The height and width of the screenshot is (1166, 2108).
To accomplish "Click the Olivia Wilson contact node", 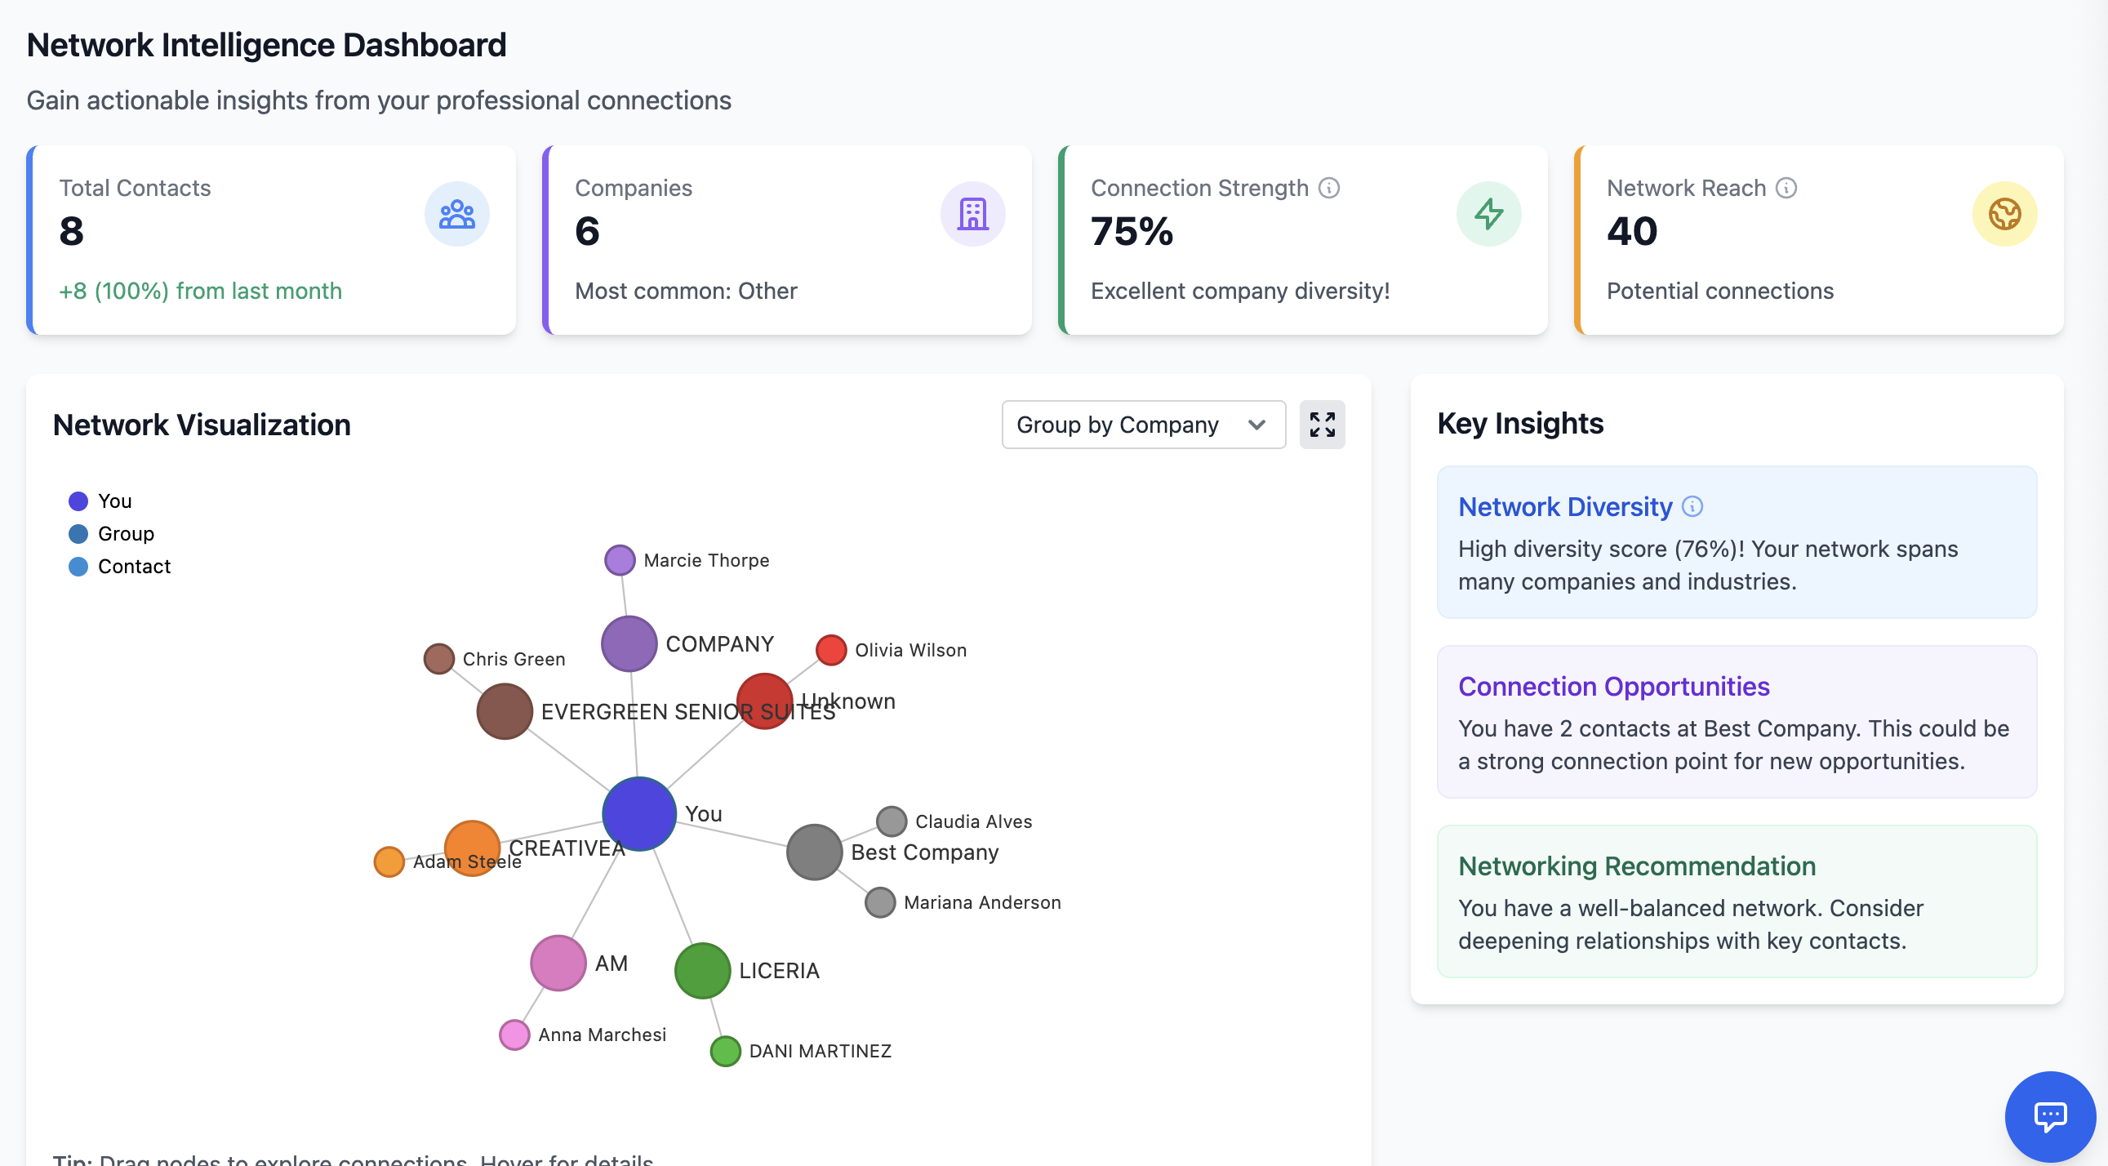I will point(830,650).
